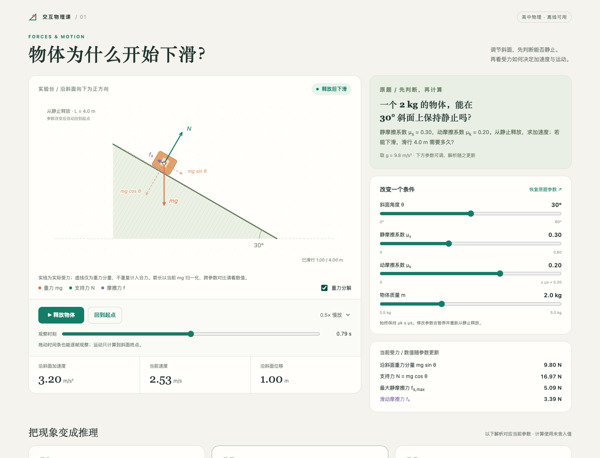This screenshot has width=600, height=458.
Task: Click the 回到起点 button
Action: click(x=105, y=315)
